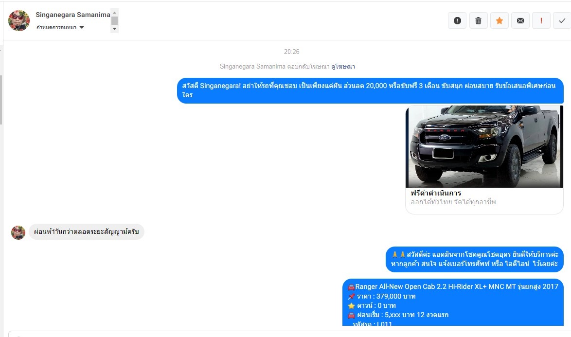Mark conversation unread via envelope icon
Screen dimensions: 571x337
(520, 20)
